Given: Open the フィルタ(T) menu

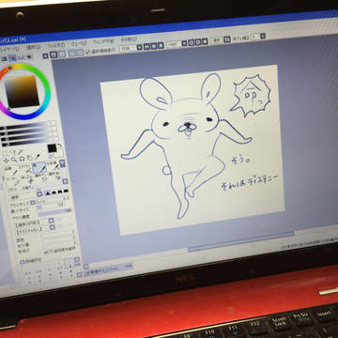Looking at the screenshot, I should [56, 46].
